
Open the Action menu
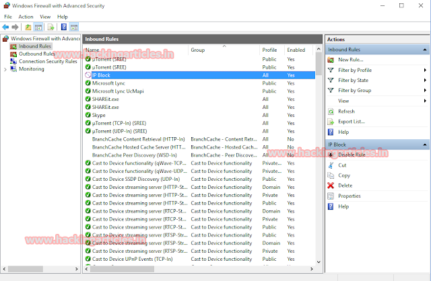pyautogui.click(x=26, y=17)
